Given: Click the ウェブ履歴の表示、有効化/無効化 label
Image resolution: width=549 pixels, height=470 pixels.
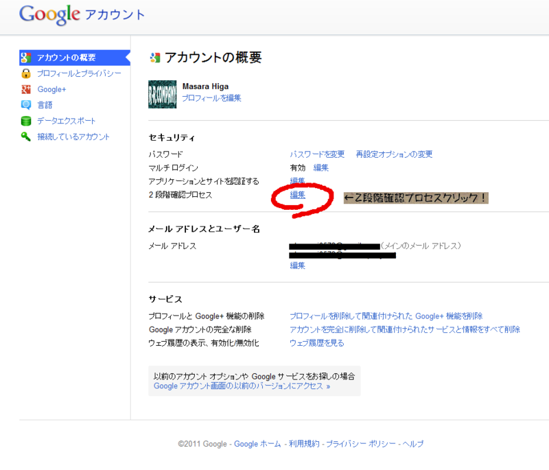Looking at the screenshot, I should (204, 343).
